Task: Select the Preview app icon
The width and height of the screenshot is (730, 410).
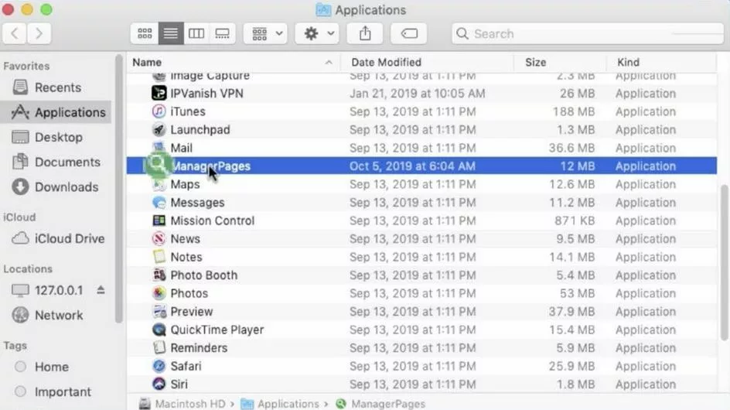Action: [x=159, y=311]
